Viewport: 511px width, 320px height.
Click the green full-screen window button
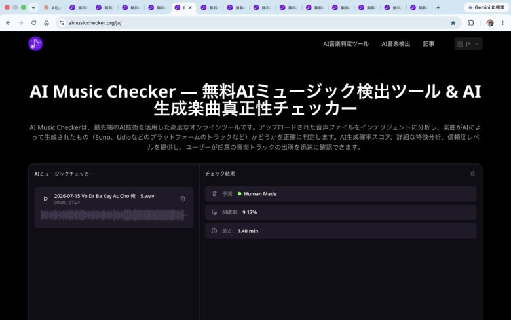click(x=24, y=7)
